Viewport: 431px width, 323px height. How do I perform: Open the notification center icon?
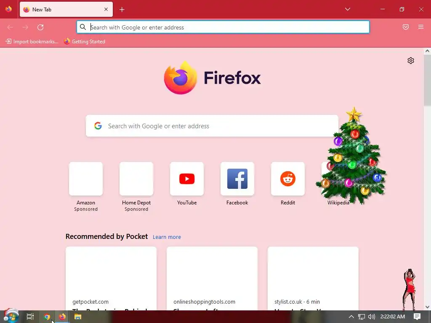pos(417,317)
